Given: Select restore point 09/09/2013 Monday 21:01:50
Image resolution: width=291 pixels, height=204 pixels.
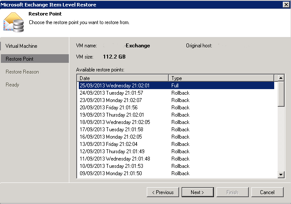Looking at the screenshot, I should (x=176, y=173).
